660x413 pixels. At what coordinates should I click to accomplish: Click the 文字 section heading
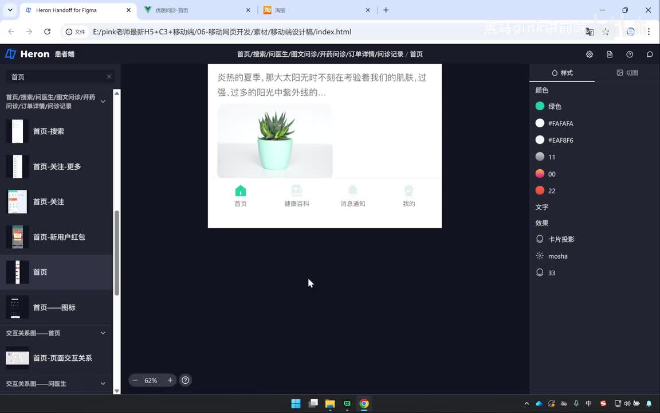point(542,207)
